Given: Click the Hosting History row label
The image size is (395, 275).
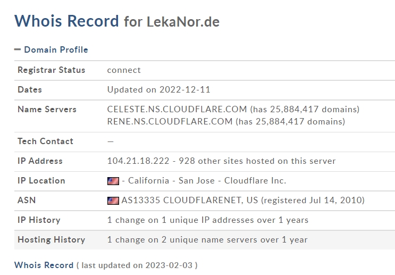Looking at the screenshot, I should (x=52, y=240).
